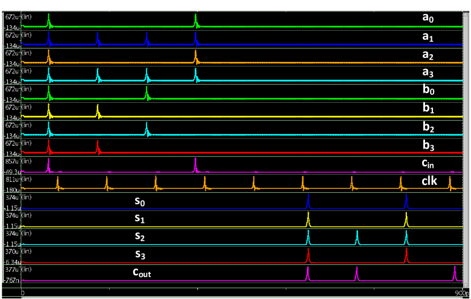Viewport: 471px width, 299px height.
Task: Click the cin signal label
Action: click(x=427, y=163)
